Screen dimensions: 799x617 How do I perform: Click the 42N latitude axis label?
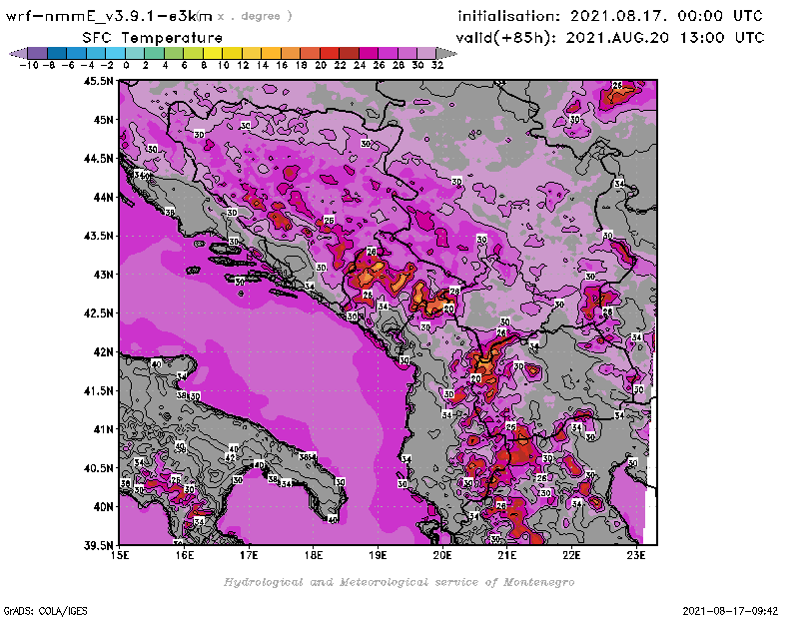(x=102, y=351)
